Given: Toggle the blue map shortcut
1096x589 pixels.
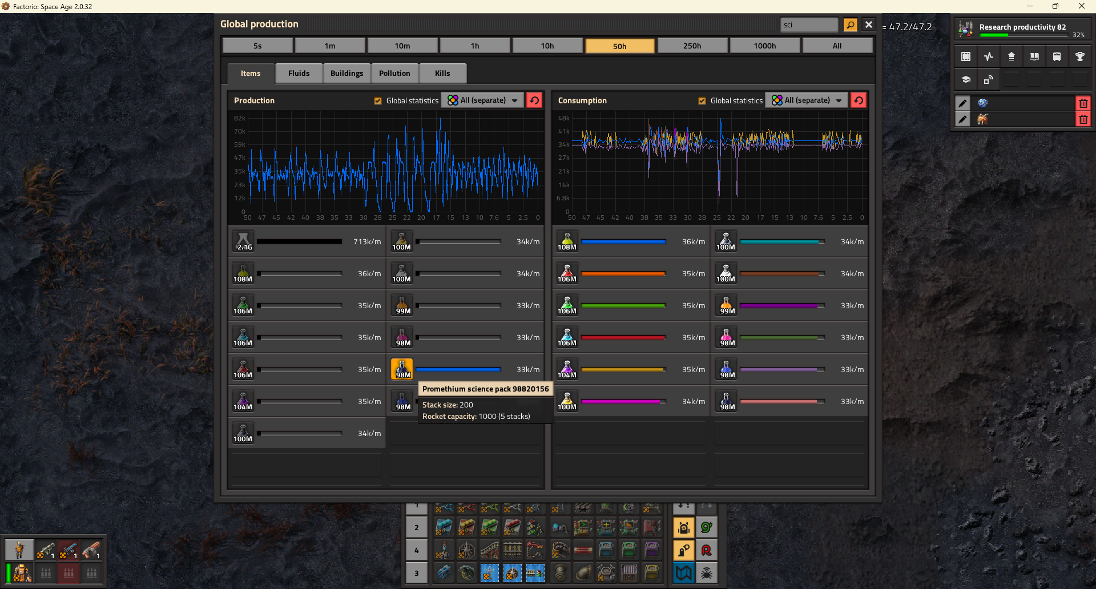Looking at the screenshot, I should pos(684,572).
